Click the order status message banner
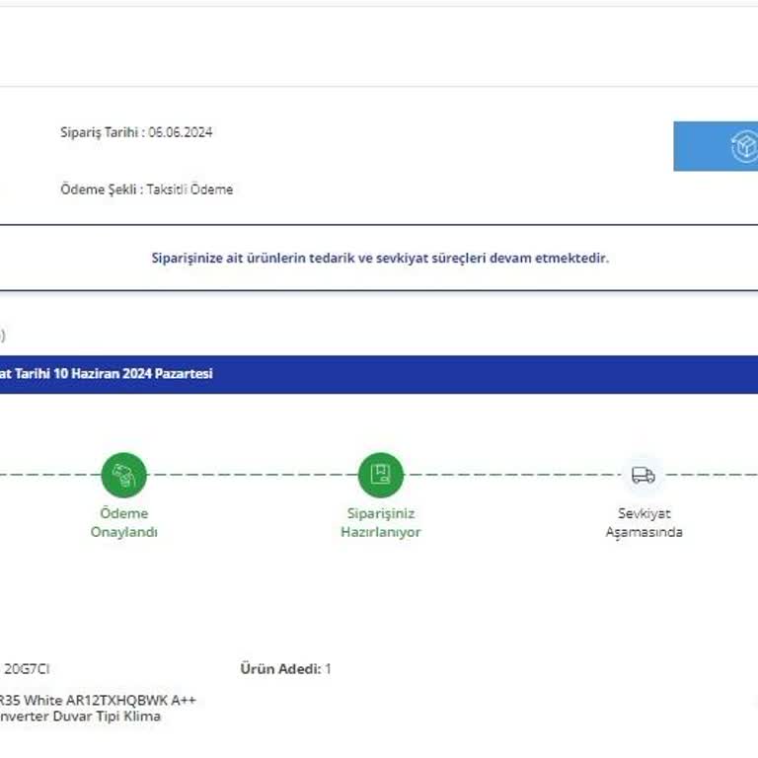 click(x=380, y=258)
